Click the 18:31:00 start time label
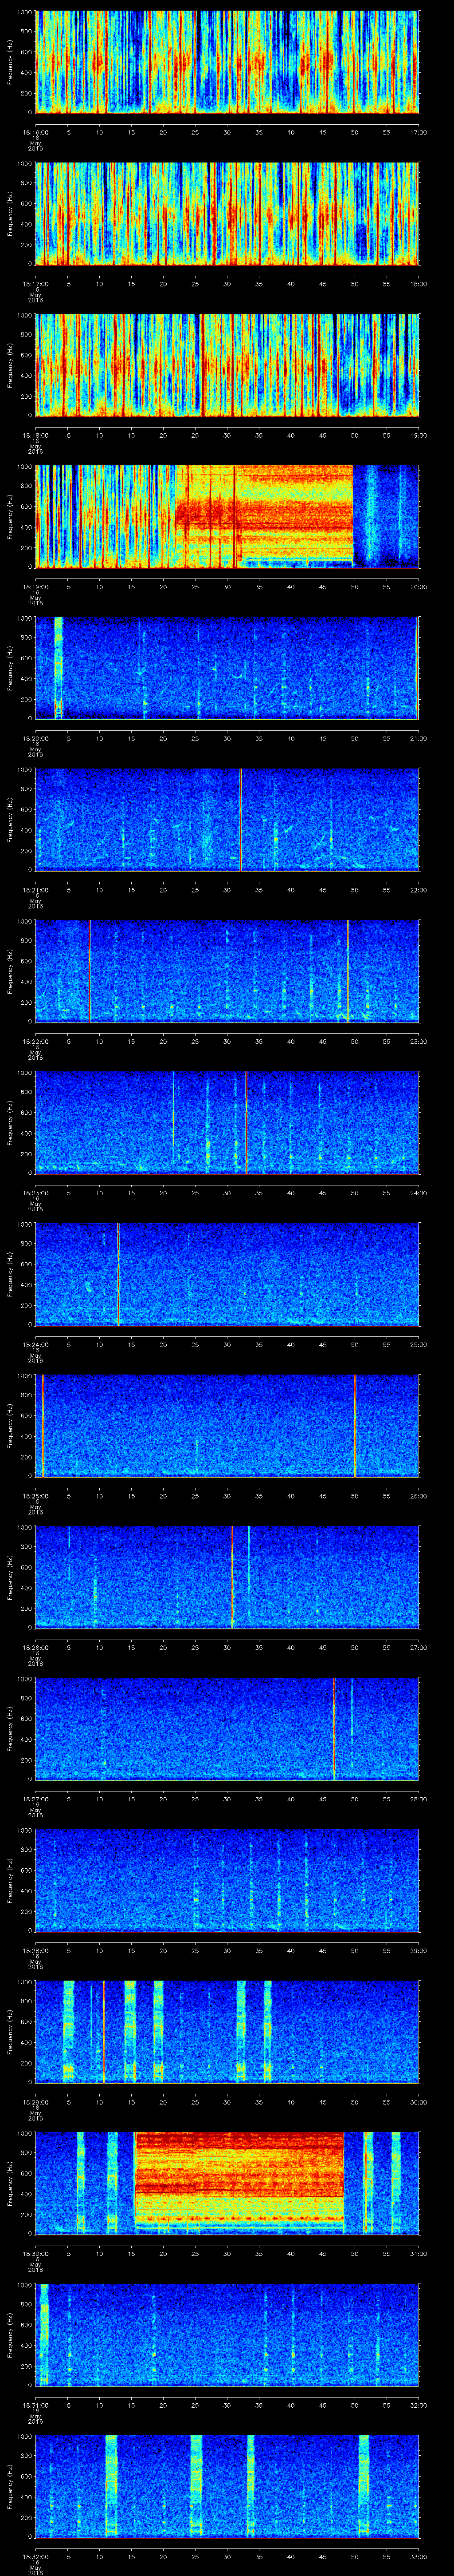This screenshot has width=454, height=2576. pos(36,2405)
